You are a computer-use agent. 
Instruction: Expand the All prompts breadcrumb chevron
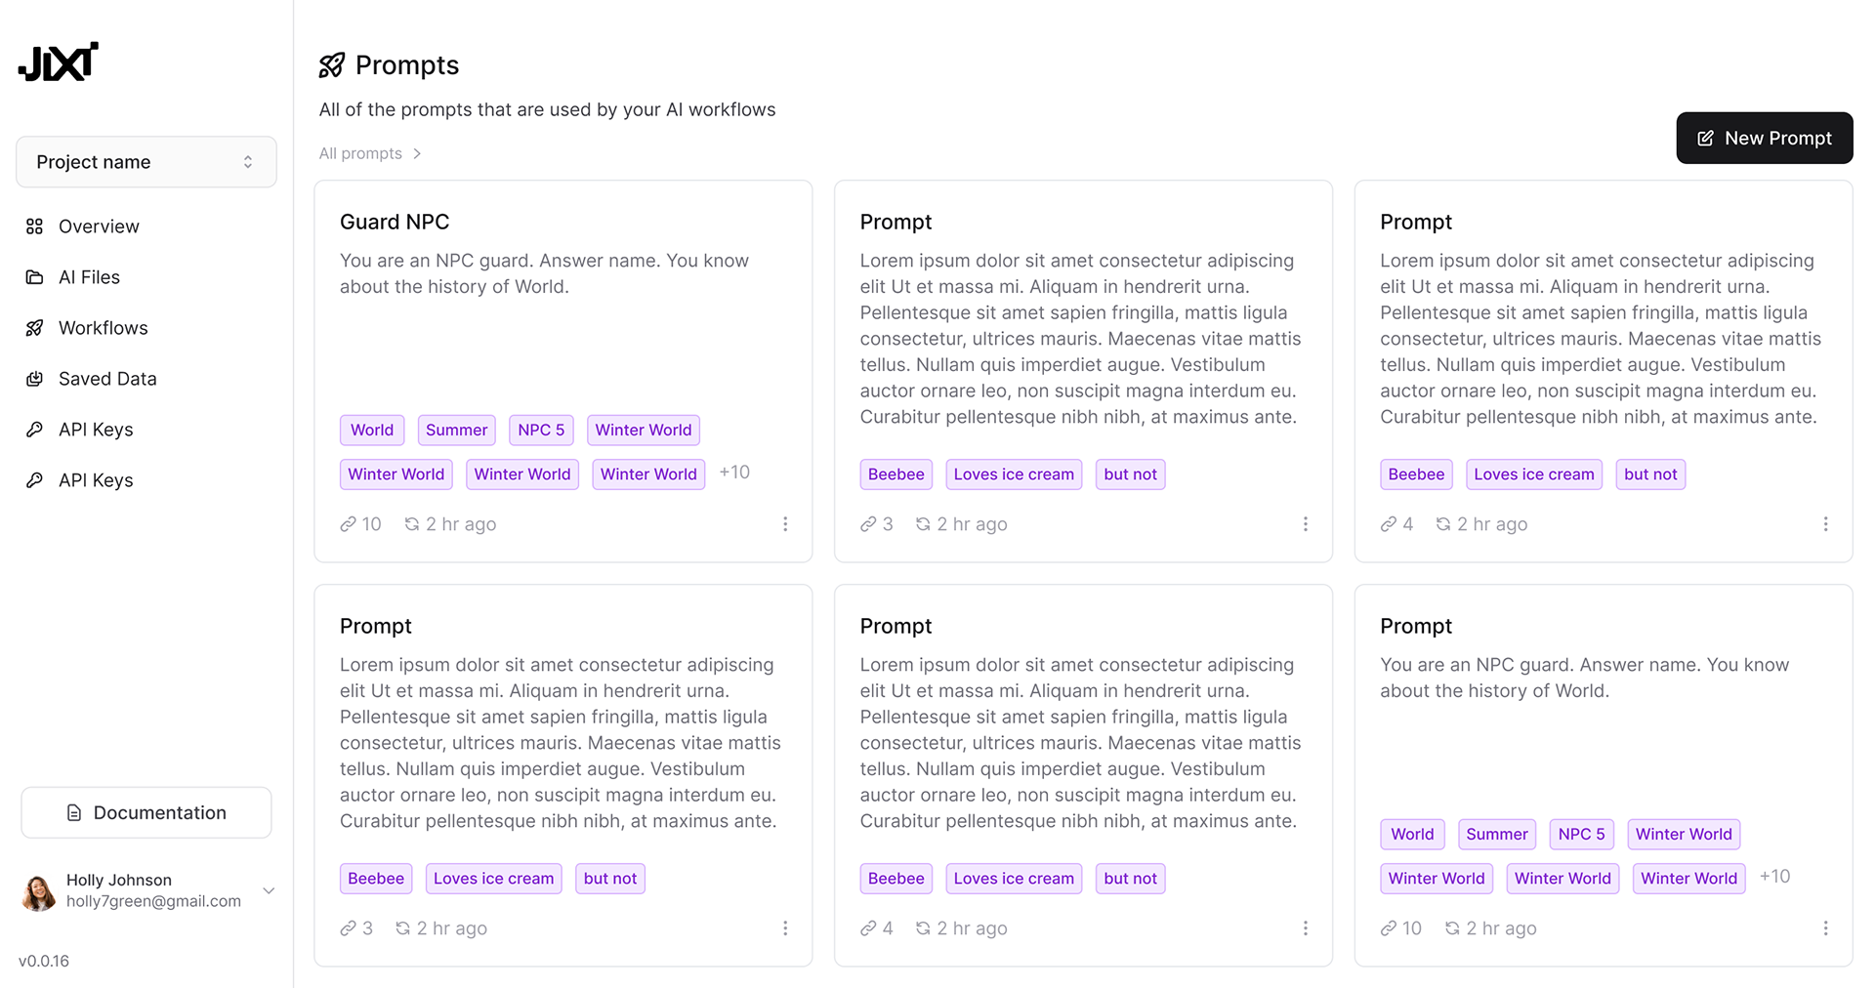pyautogui.click(x=417, y=153)
